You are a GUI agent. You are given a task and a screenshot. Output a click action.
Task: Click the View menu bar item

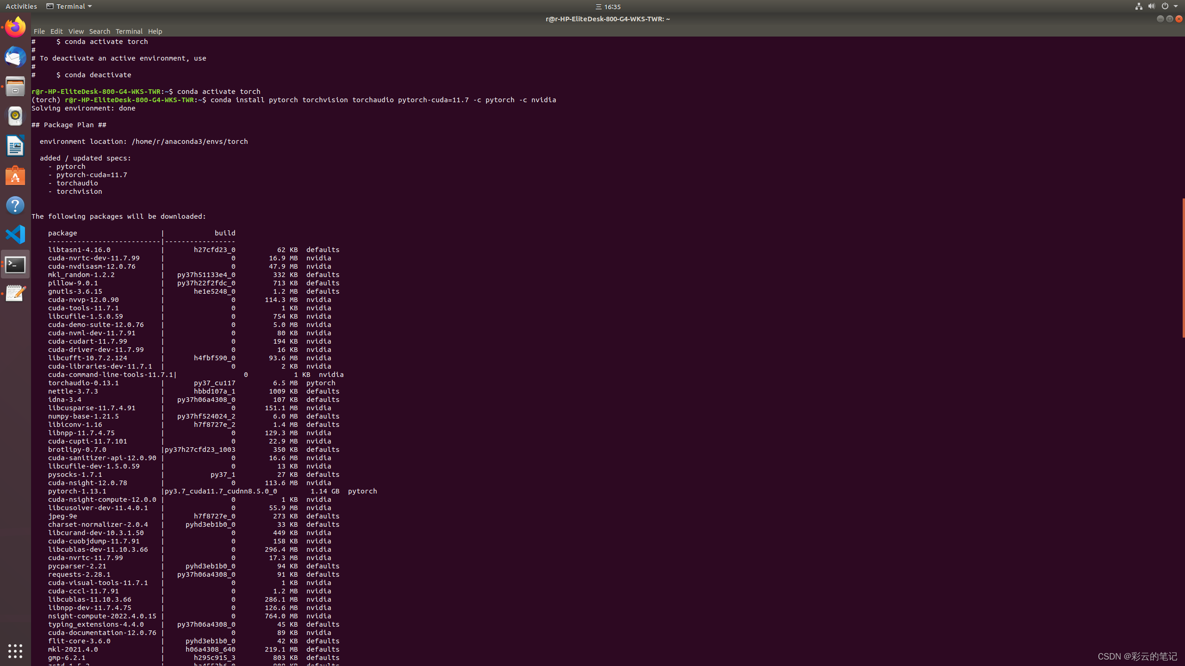click(76, 31)
